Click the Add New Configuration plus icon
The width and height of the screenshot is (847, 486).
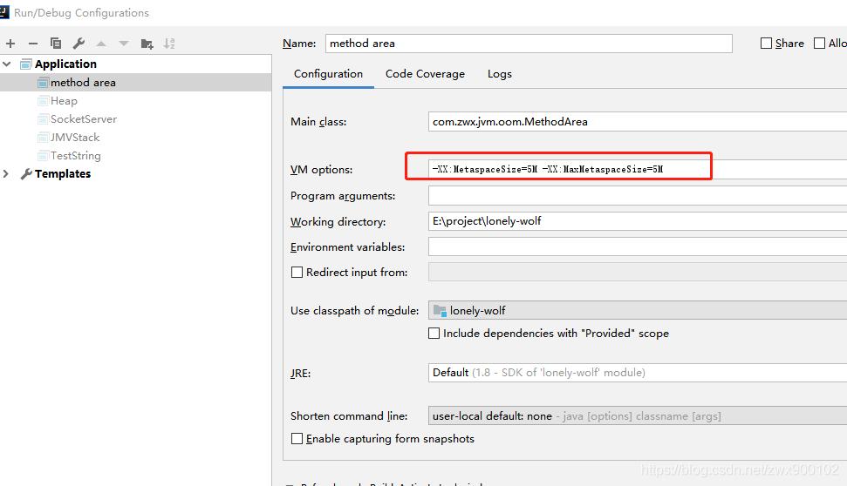(x=10, y=44)
